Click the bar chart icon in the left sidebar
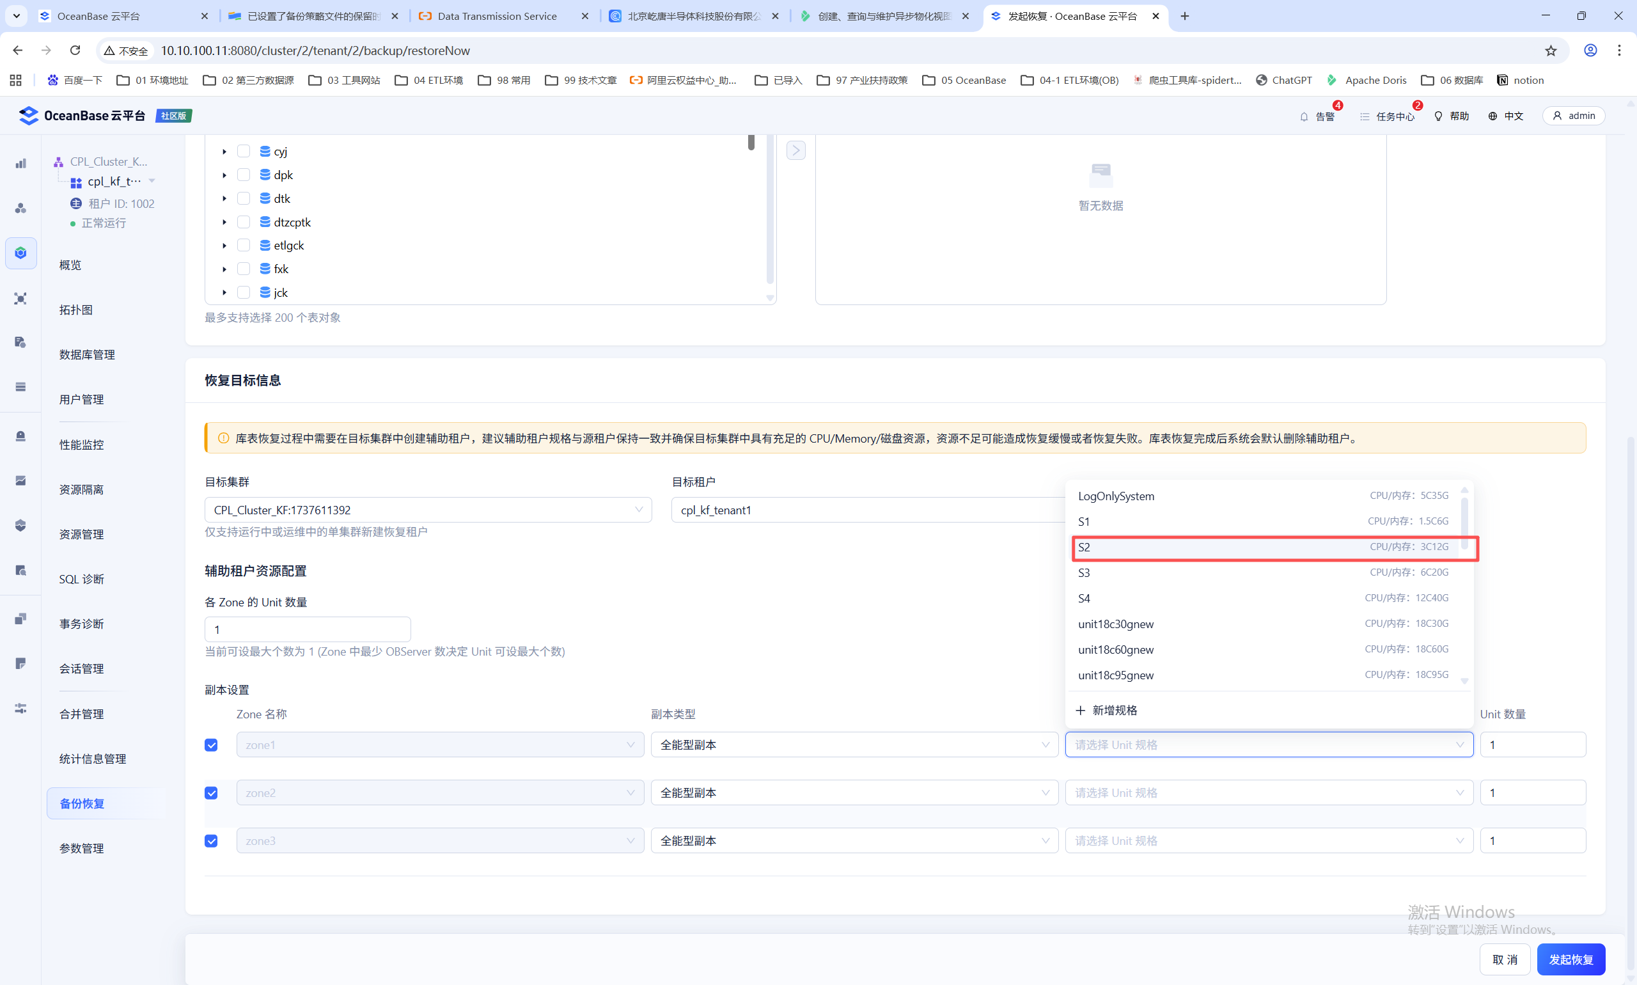Image resolution: width=1637 pixels, height=985 pixels. pos(20,163)
